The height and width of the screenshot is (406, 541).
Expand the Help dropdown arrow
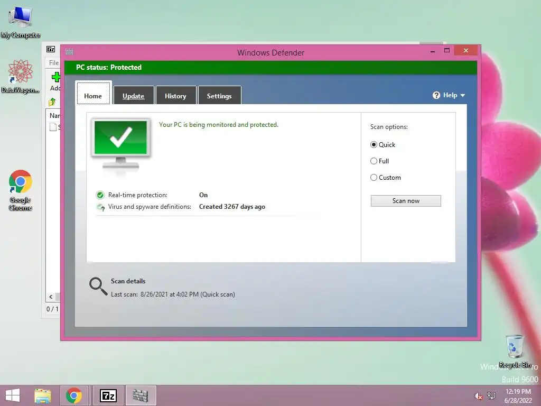[x=462, y=95]
